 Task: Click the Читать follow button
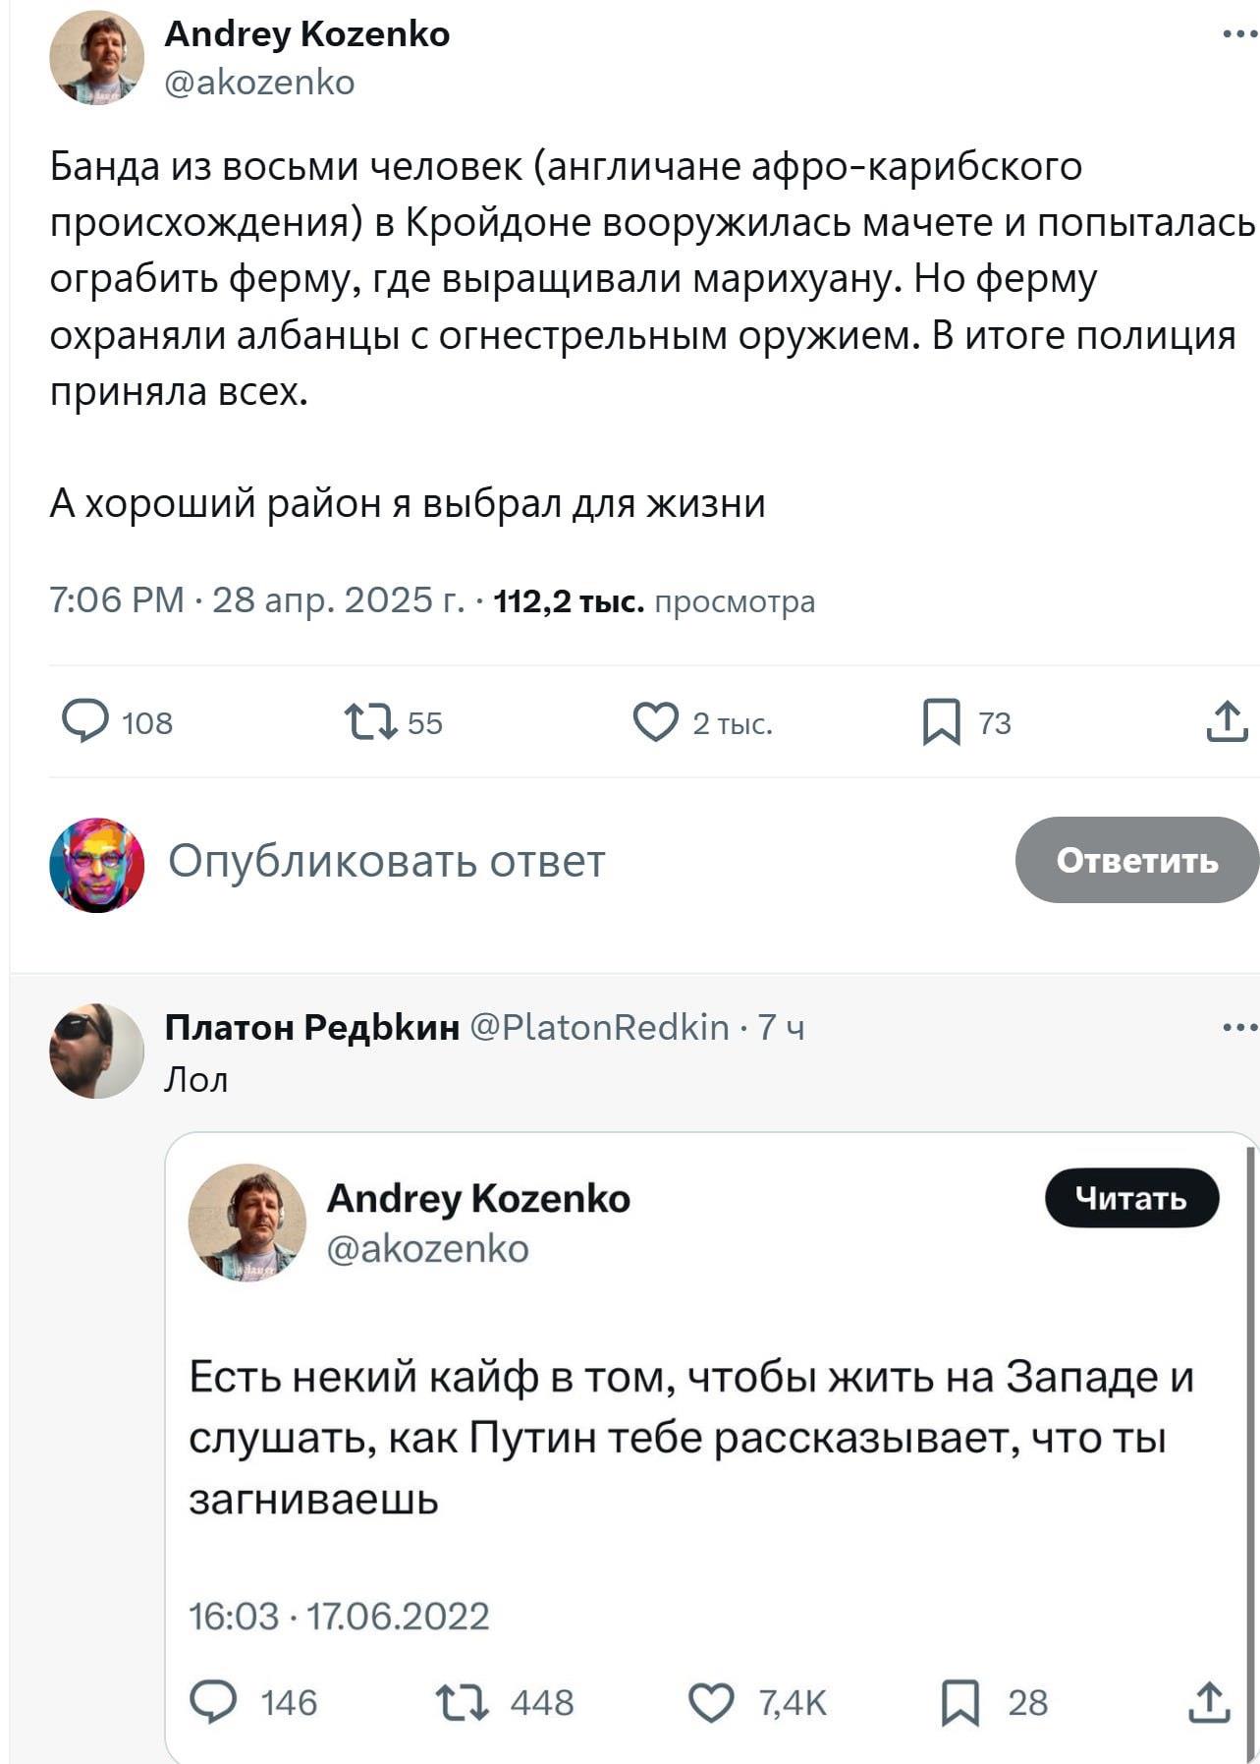(1130, 1198)
